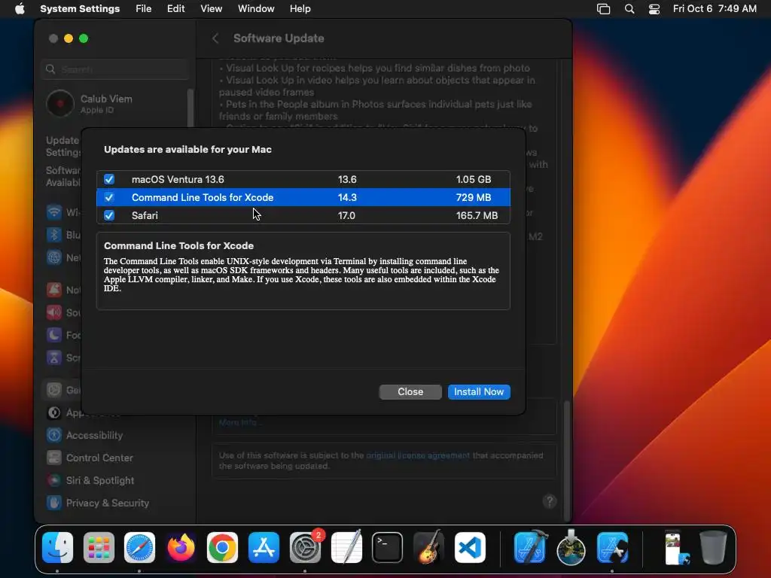This screenshot has height=578, width=771.
Task: Open the original license agreement link
Action: pos(417,455)
